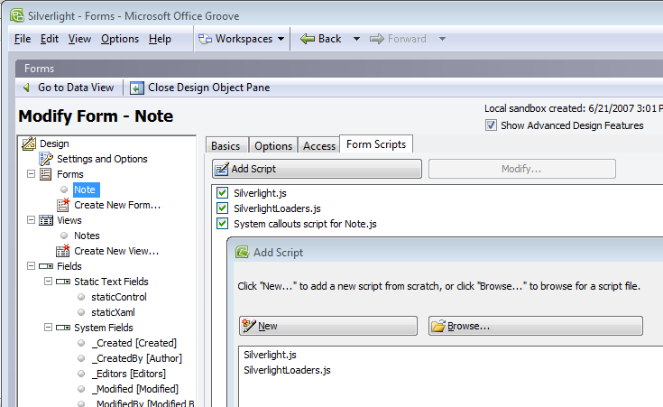Click the folder icon on Browse button
Screen dimensions: 663x407
tap(438, 326)
